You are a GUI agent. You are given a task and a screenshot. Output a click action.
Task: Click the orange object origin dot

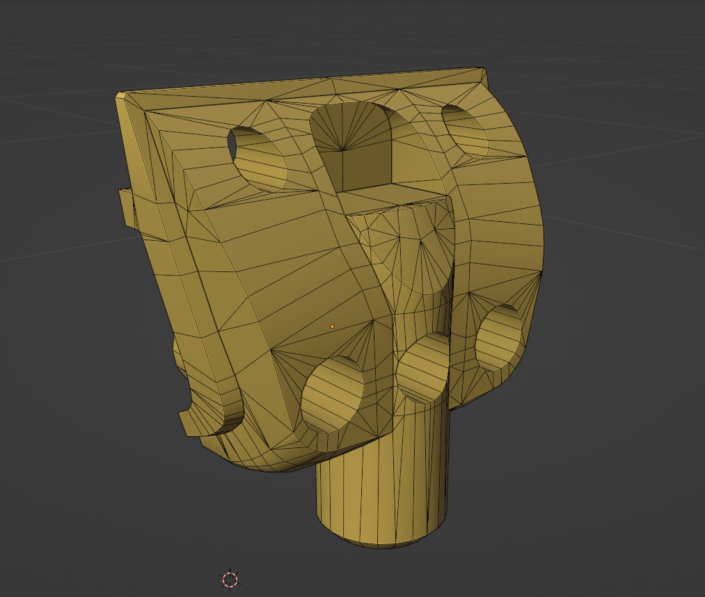[332, 326]
